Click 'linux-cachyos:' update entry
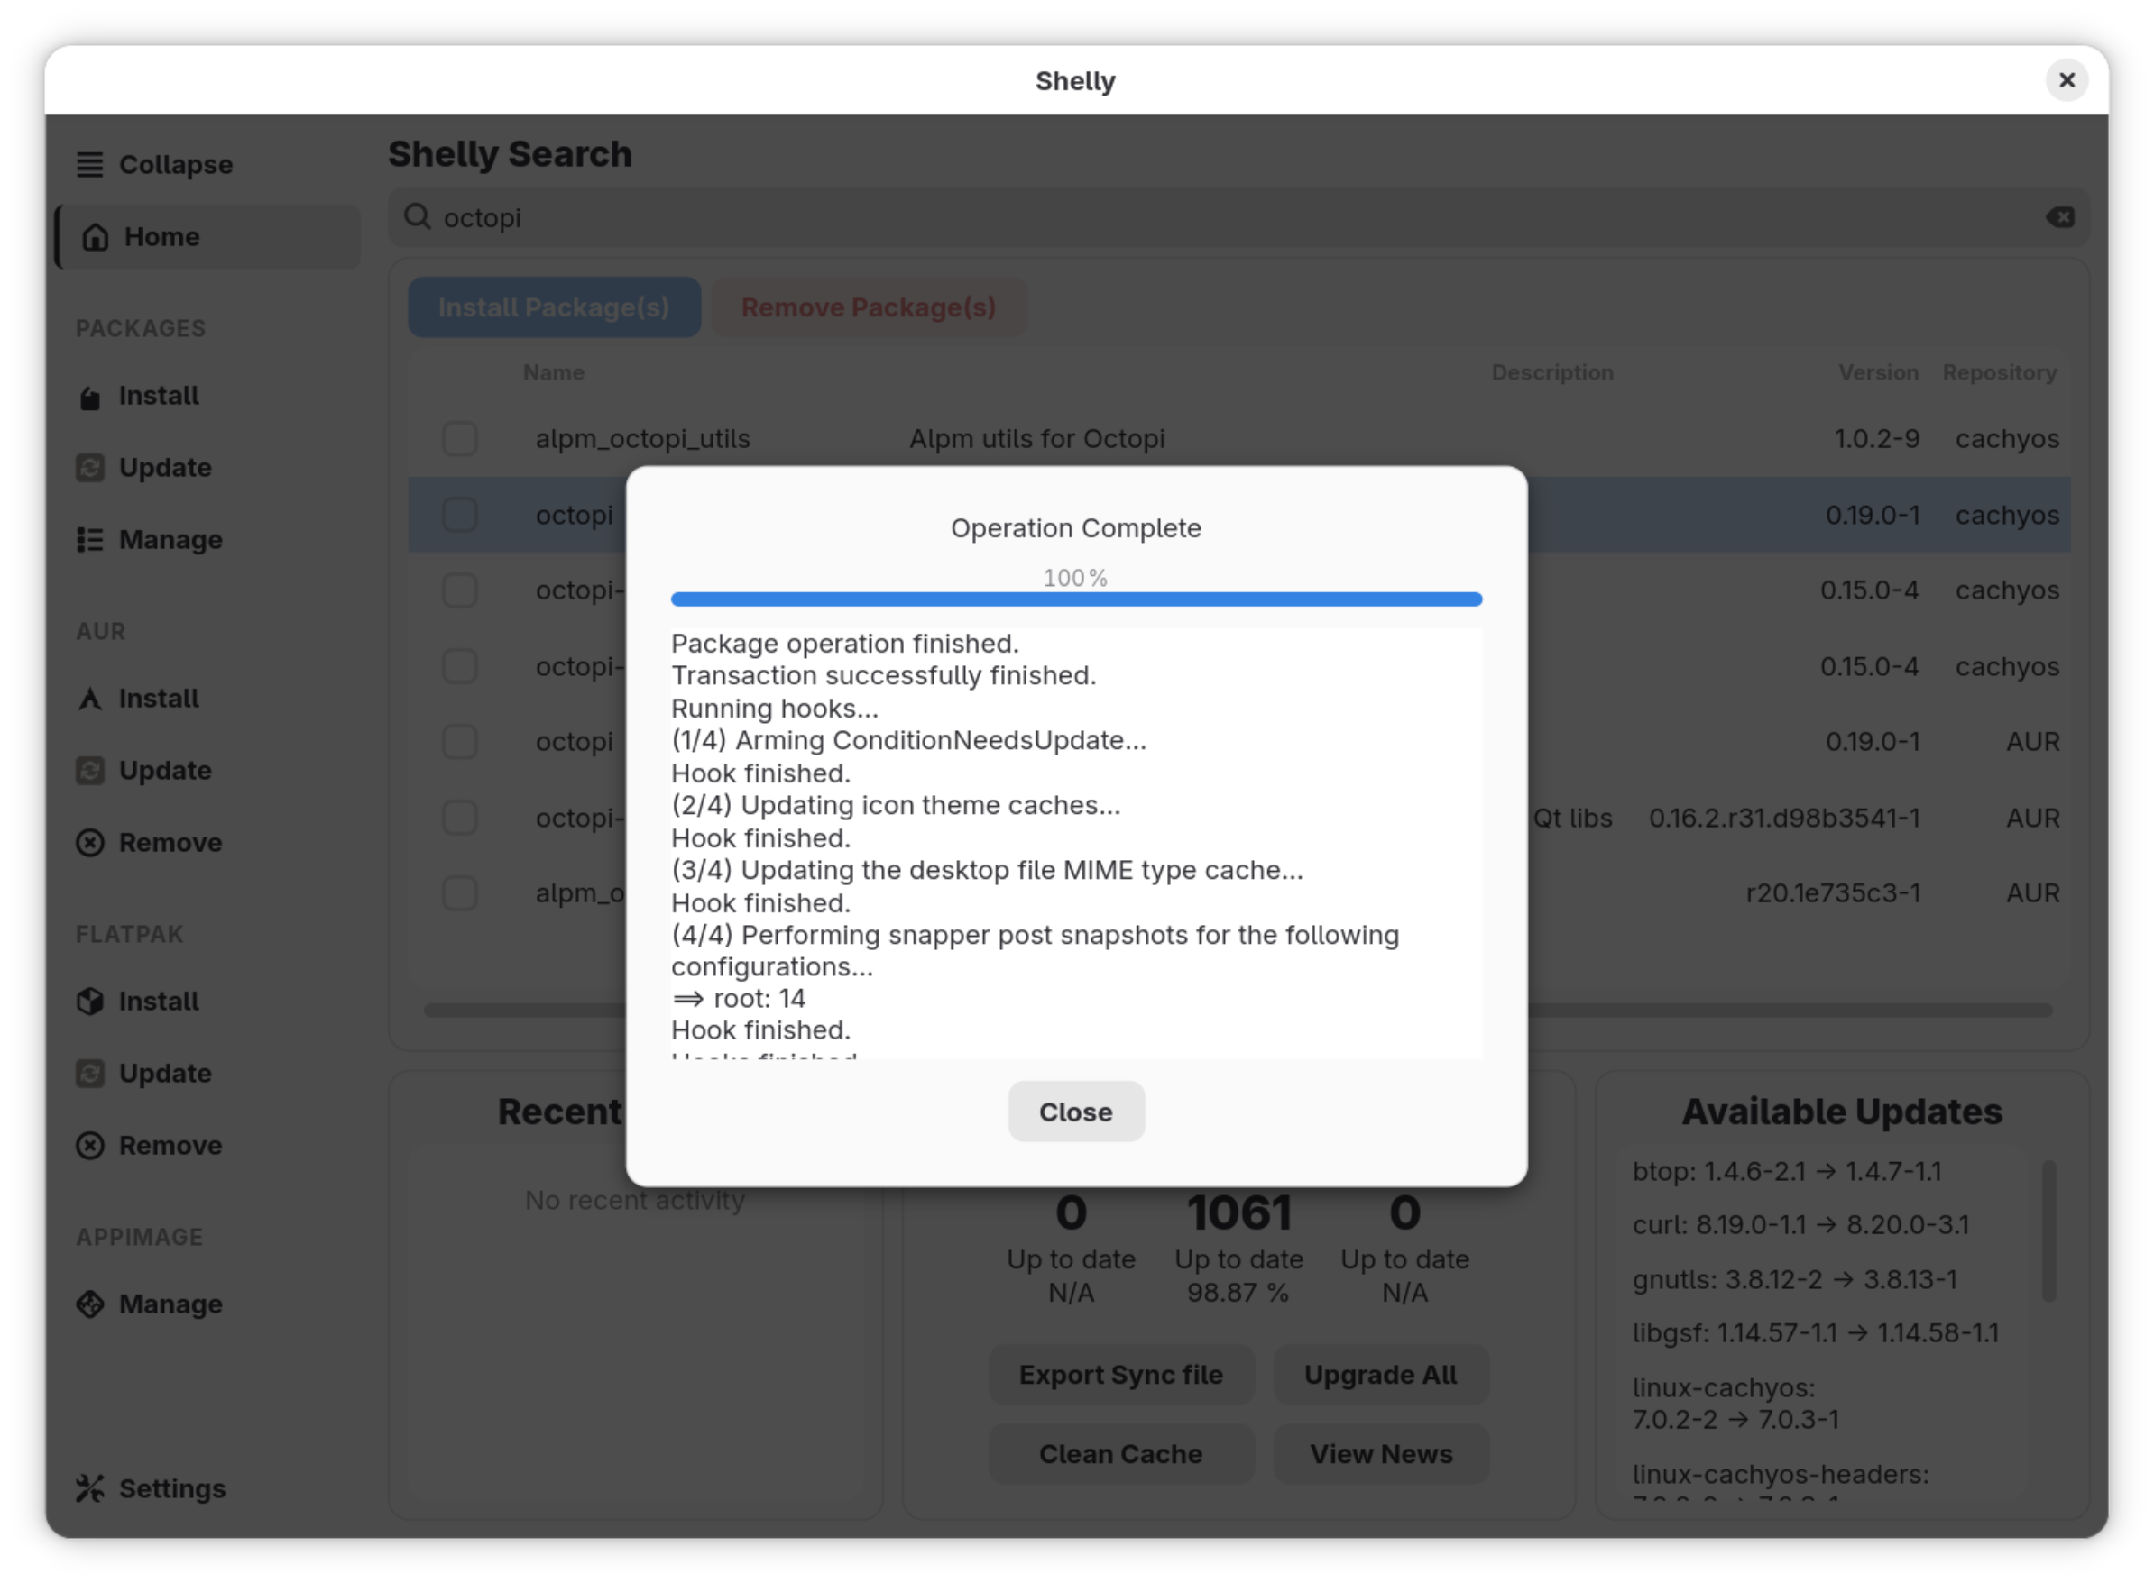 tap(1723, 1387)
